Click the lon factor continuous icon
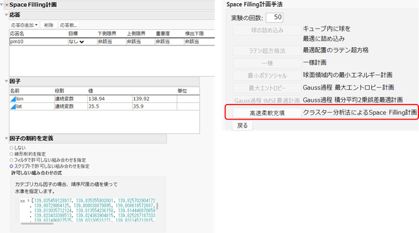The height and width of the screenshot is (233, 419). [13, 99]
